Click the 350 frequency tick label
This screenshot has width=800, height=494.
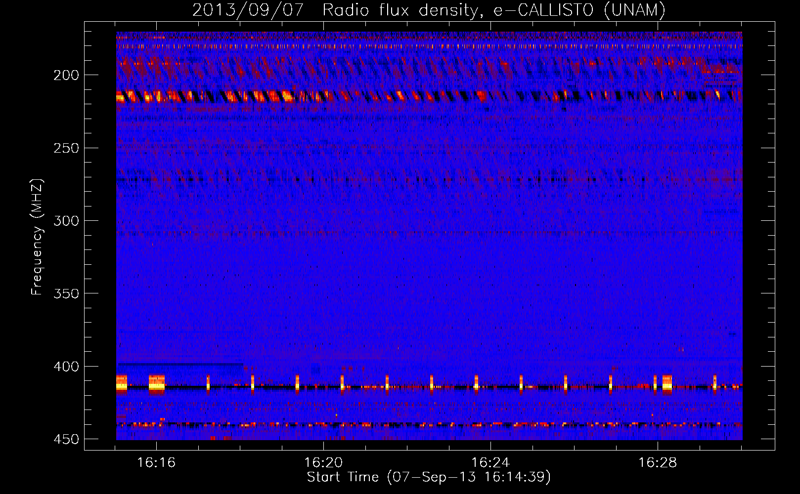click(66, 293)
